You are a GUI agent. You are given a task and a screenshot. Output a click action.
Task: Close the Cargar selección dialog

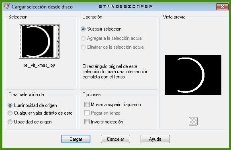pyautogui.click(x=222, y=7)
